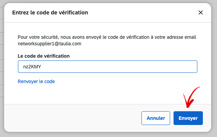Focus the verification code input field
Screen dimensions: 217x137
pos(108,67)
